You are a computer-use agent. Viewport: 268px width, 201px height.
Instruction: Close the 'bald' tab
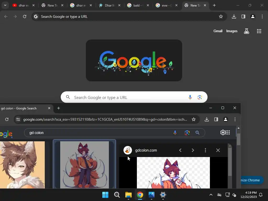coord(148,5)
